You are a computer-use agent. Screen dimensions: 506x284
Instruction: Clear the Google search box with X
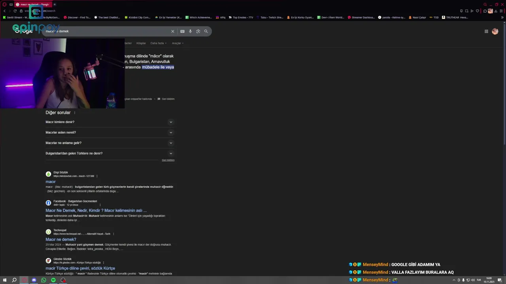pyautogui.click(x=172, y=31)
